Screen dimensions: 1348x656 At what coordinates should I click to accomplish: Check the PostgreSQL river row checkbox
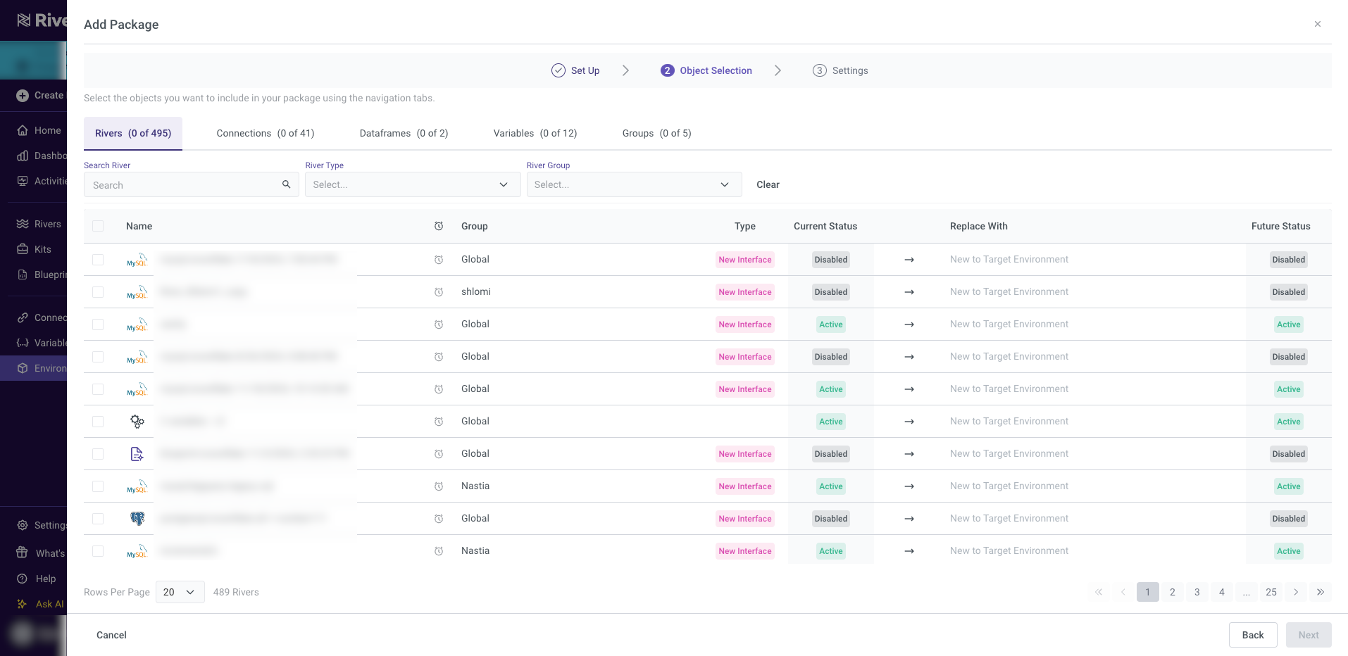98,519
